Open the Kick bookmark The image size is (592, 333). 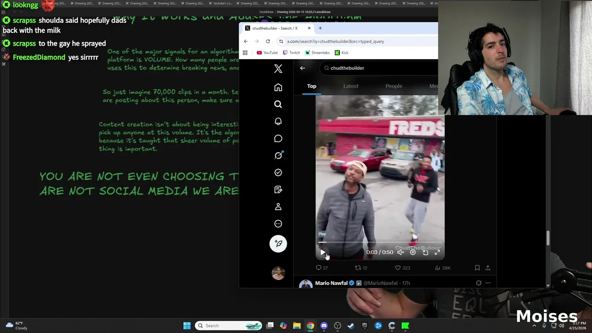tap(341, 53)
